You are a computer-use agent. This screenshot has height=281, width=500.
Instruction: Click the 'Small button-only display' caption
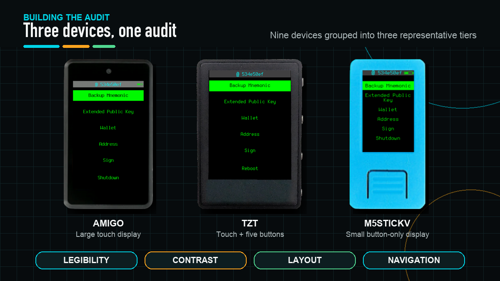(x=387, y=234)
